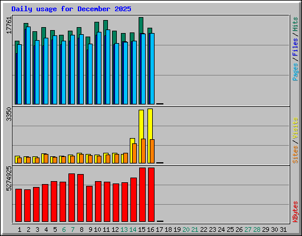This screenshot has width=302, height=236.
Task: Click the day '31' axis label
Action: [283, 230]
